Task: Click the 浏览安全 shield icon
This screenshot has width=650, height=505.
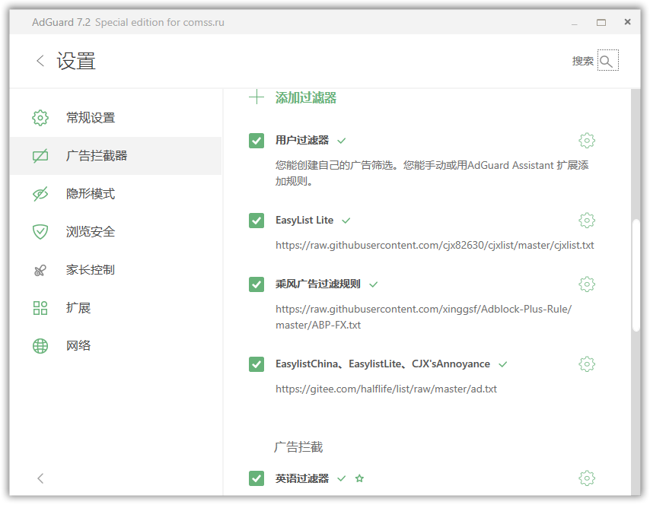Action: click(x=40, y=232)
